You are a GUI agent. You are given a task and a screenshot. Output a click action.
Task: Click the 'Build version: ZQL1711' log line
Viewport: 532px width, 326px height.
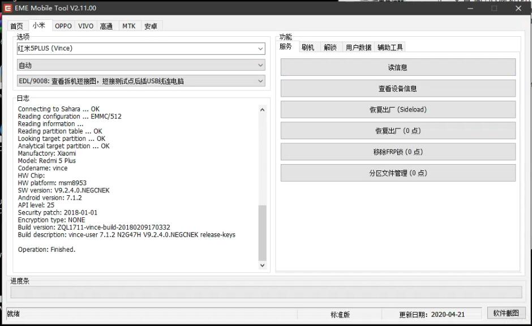[94, 228]
